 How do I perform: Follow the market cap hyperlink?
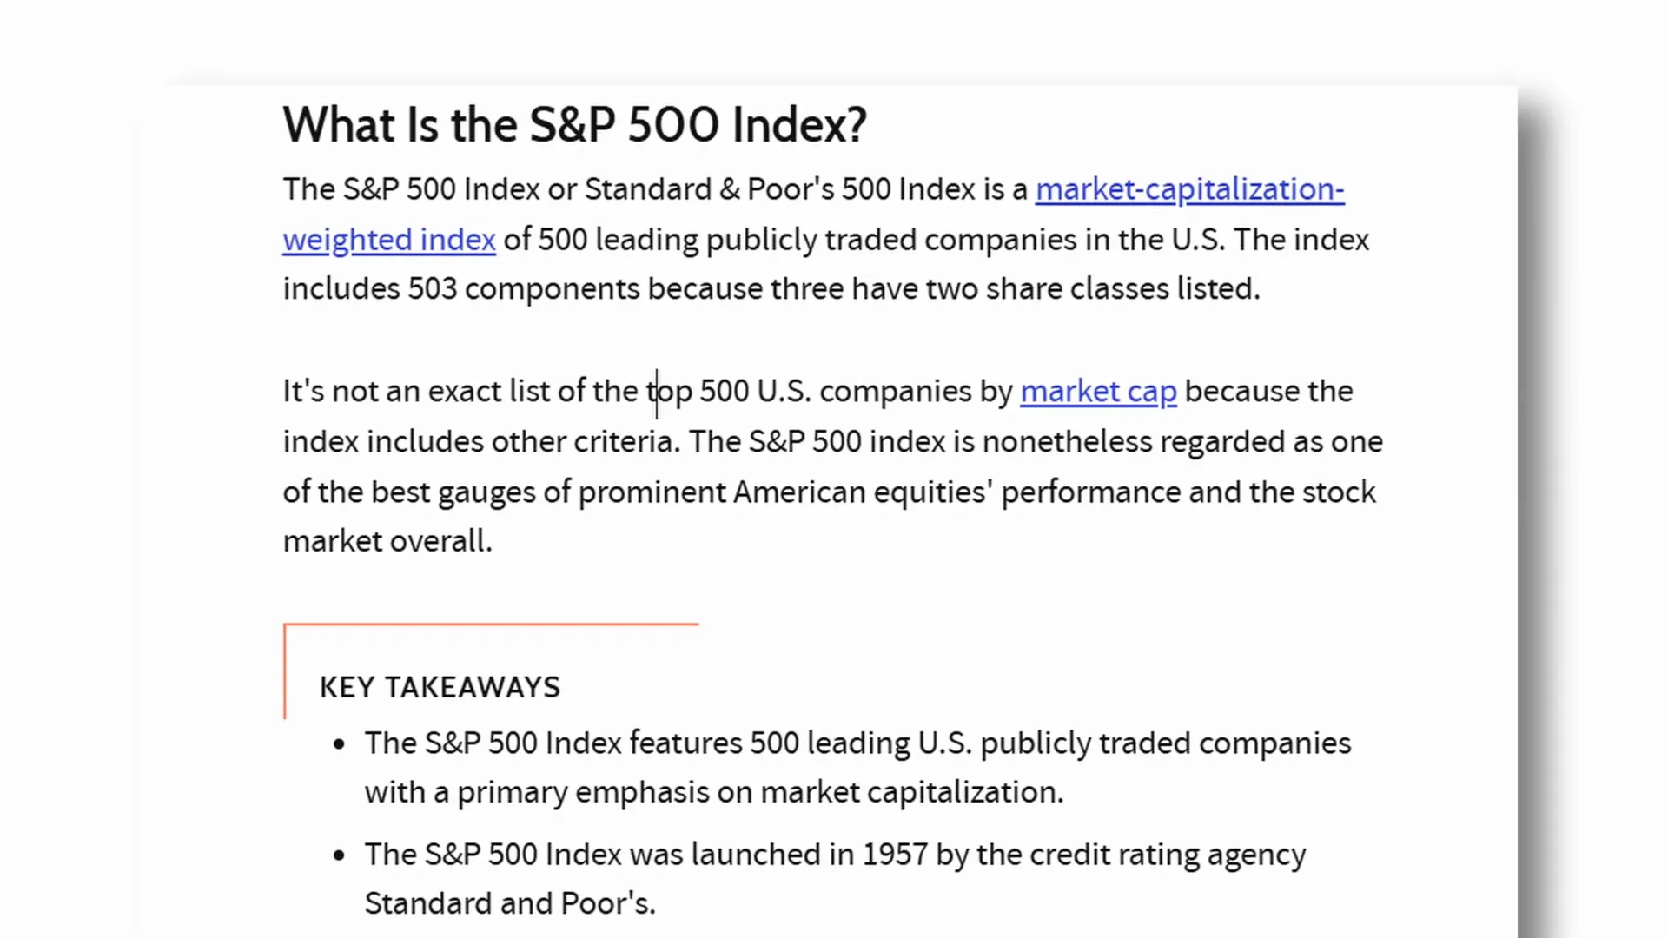coord(1098,392)
